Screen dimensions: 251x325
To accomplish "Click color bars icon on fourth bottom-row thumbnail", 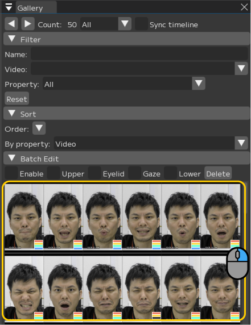I will pos(157,315).
